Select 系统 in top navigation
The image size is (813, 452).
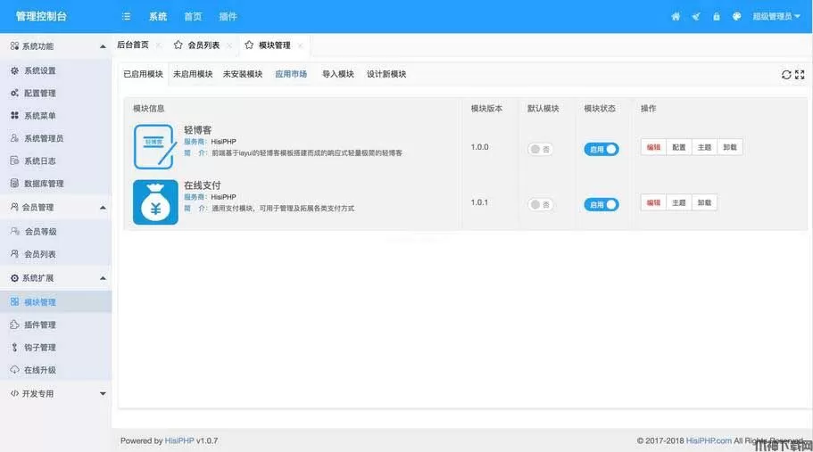[158, 17]
